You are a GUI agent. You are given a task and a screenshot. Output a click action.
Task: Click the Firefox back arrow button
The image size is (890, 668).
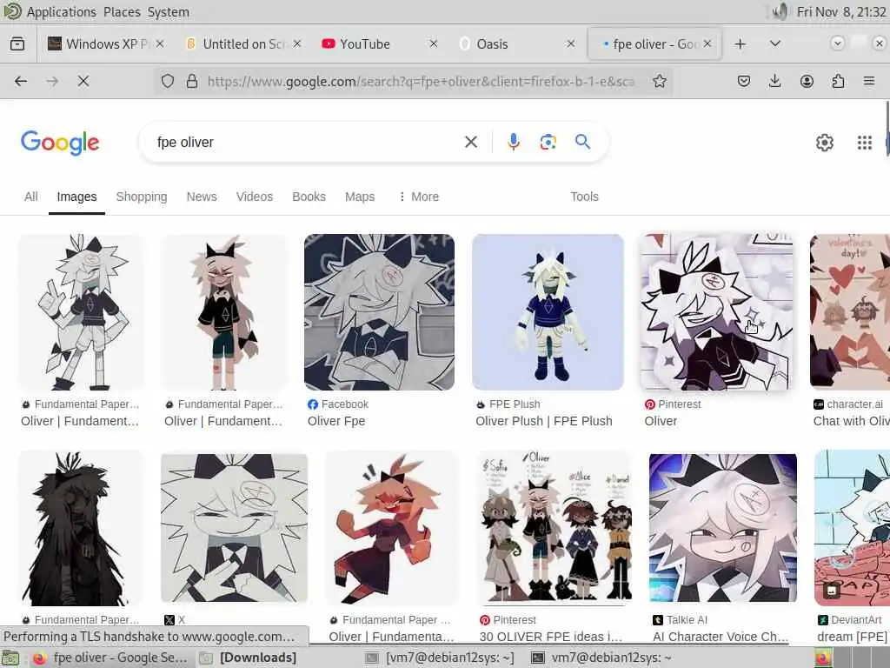[x=21, y=81]
